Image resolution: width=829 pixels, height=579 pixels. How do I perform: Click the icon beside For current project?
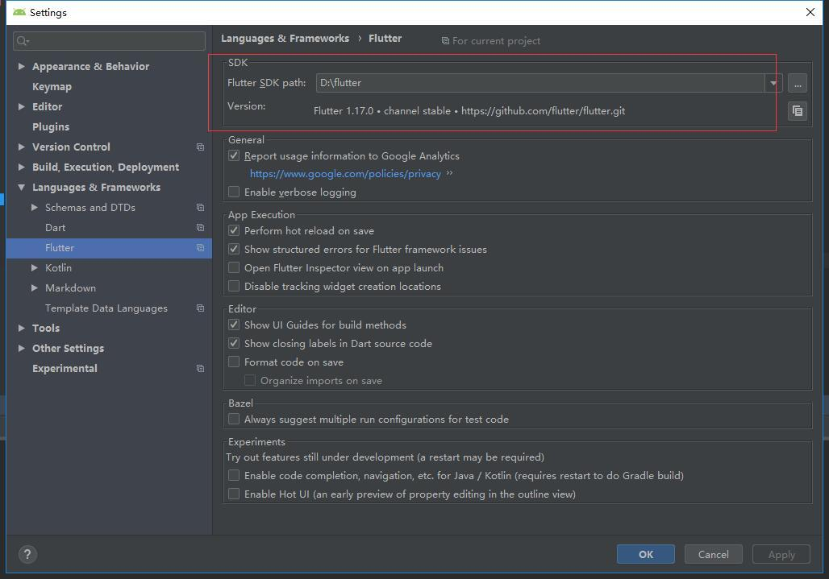445,40
